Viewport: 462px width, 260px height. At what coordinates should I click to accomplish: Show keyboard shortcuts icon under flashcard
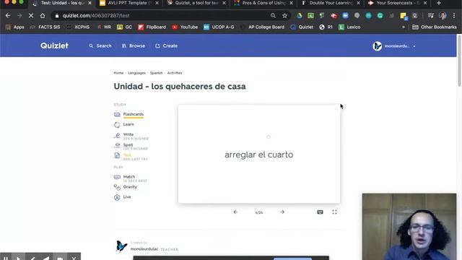(320, 212)
